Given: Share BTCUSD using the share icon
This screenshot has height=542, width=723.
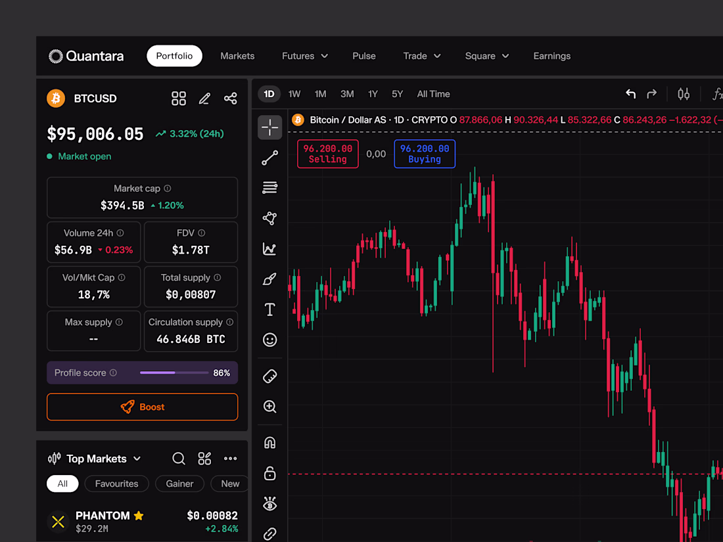Looking at the screenshot, I should (x=230, y=98).
